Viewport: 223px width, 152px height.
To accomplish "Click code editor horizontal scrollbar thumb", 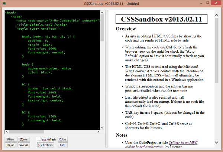I will pyautogui.click(x=26, y=132).
